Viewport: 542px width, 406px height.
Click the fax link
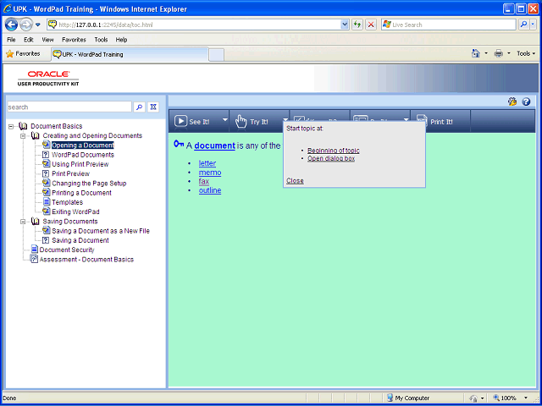[x=204, y=181]
